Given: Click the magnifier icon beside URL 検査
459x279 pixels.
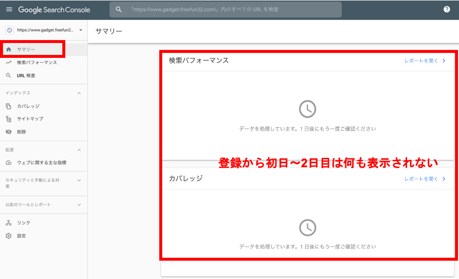Looking at the screenshot, I should tap(8, 76).
